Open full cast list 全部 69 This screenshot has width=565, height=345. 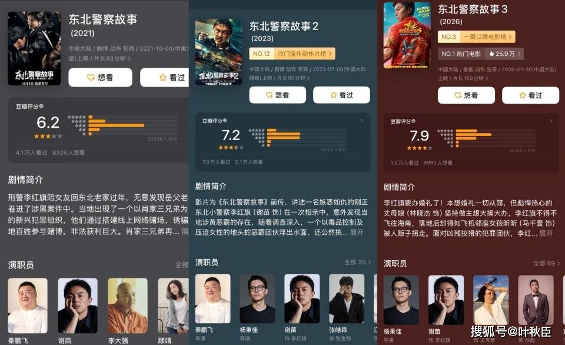click(x=546, y=264)
